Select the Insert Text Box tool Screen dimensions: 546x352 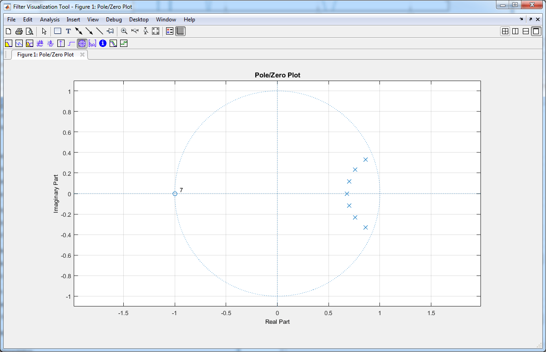(x=68, y=31)
